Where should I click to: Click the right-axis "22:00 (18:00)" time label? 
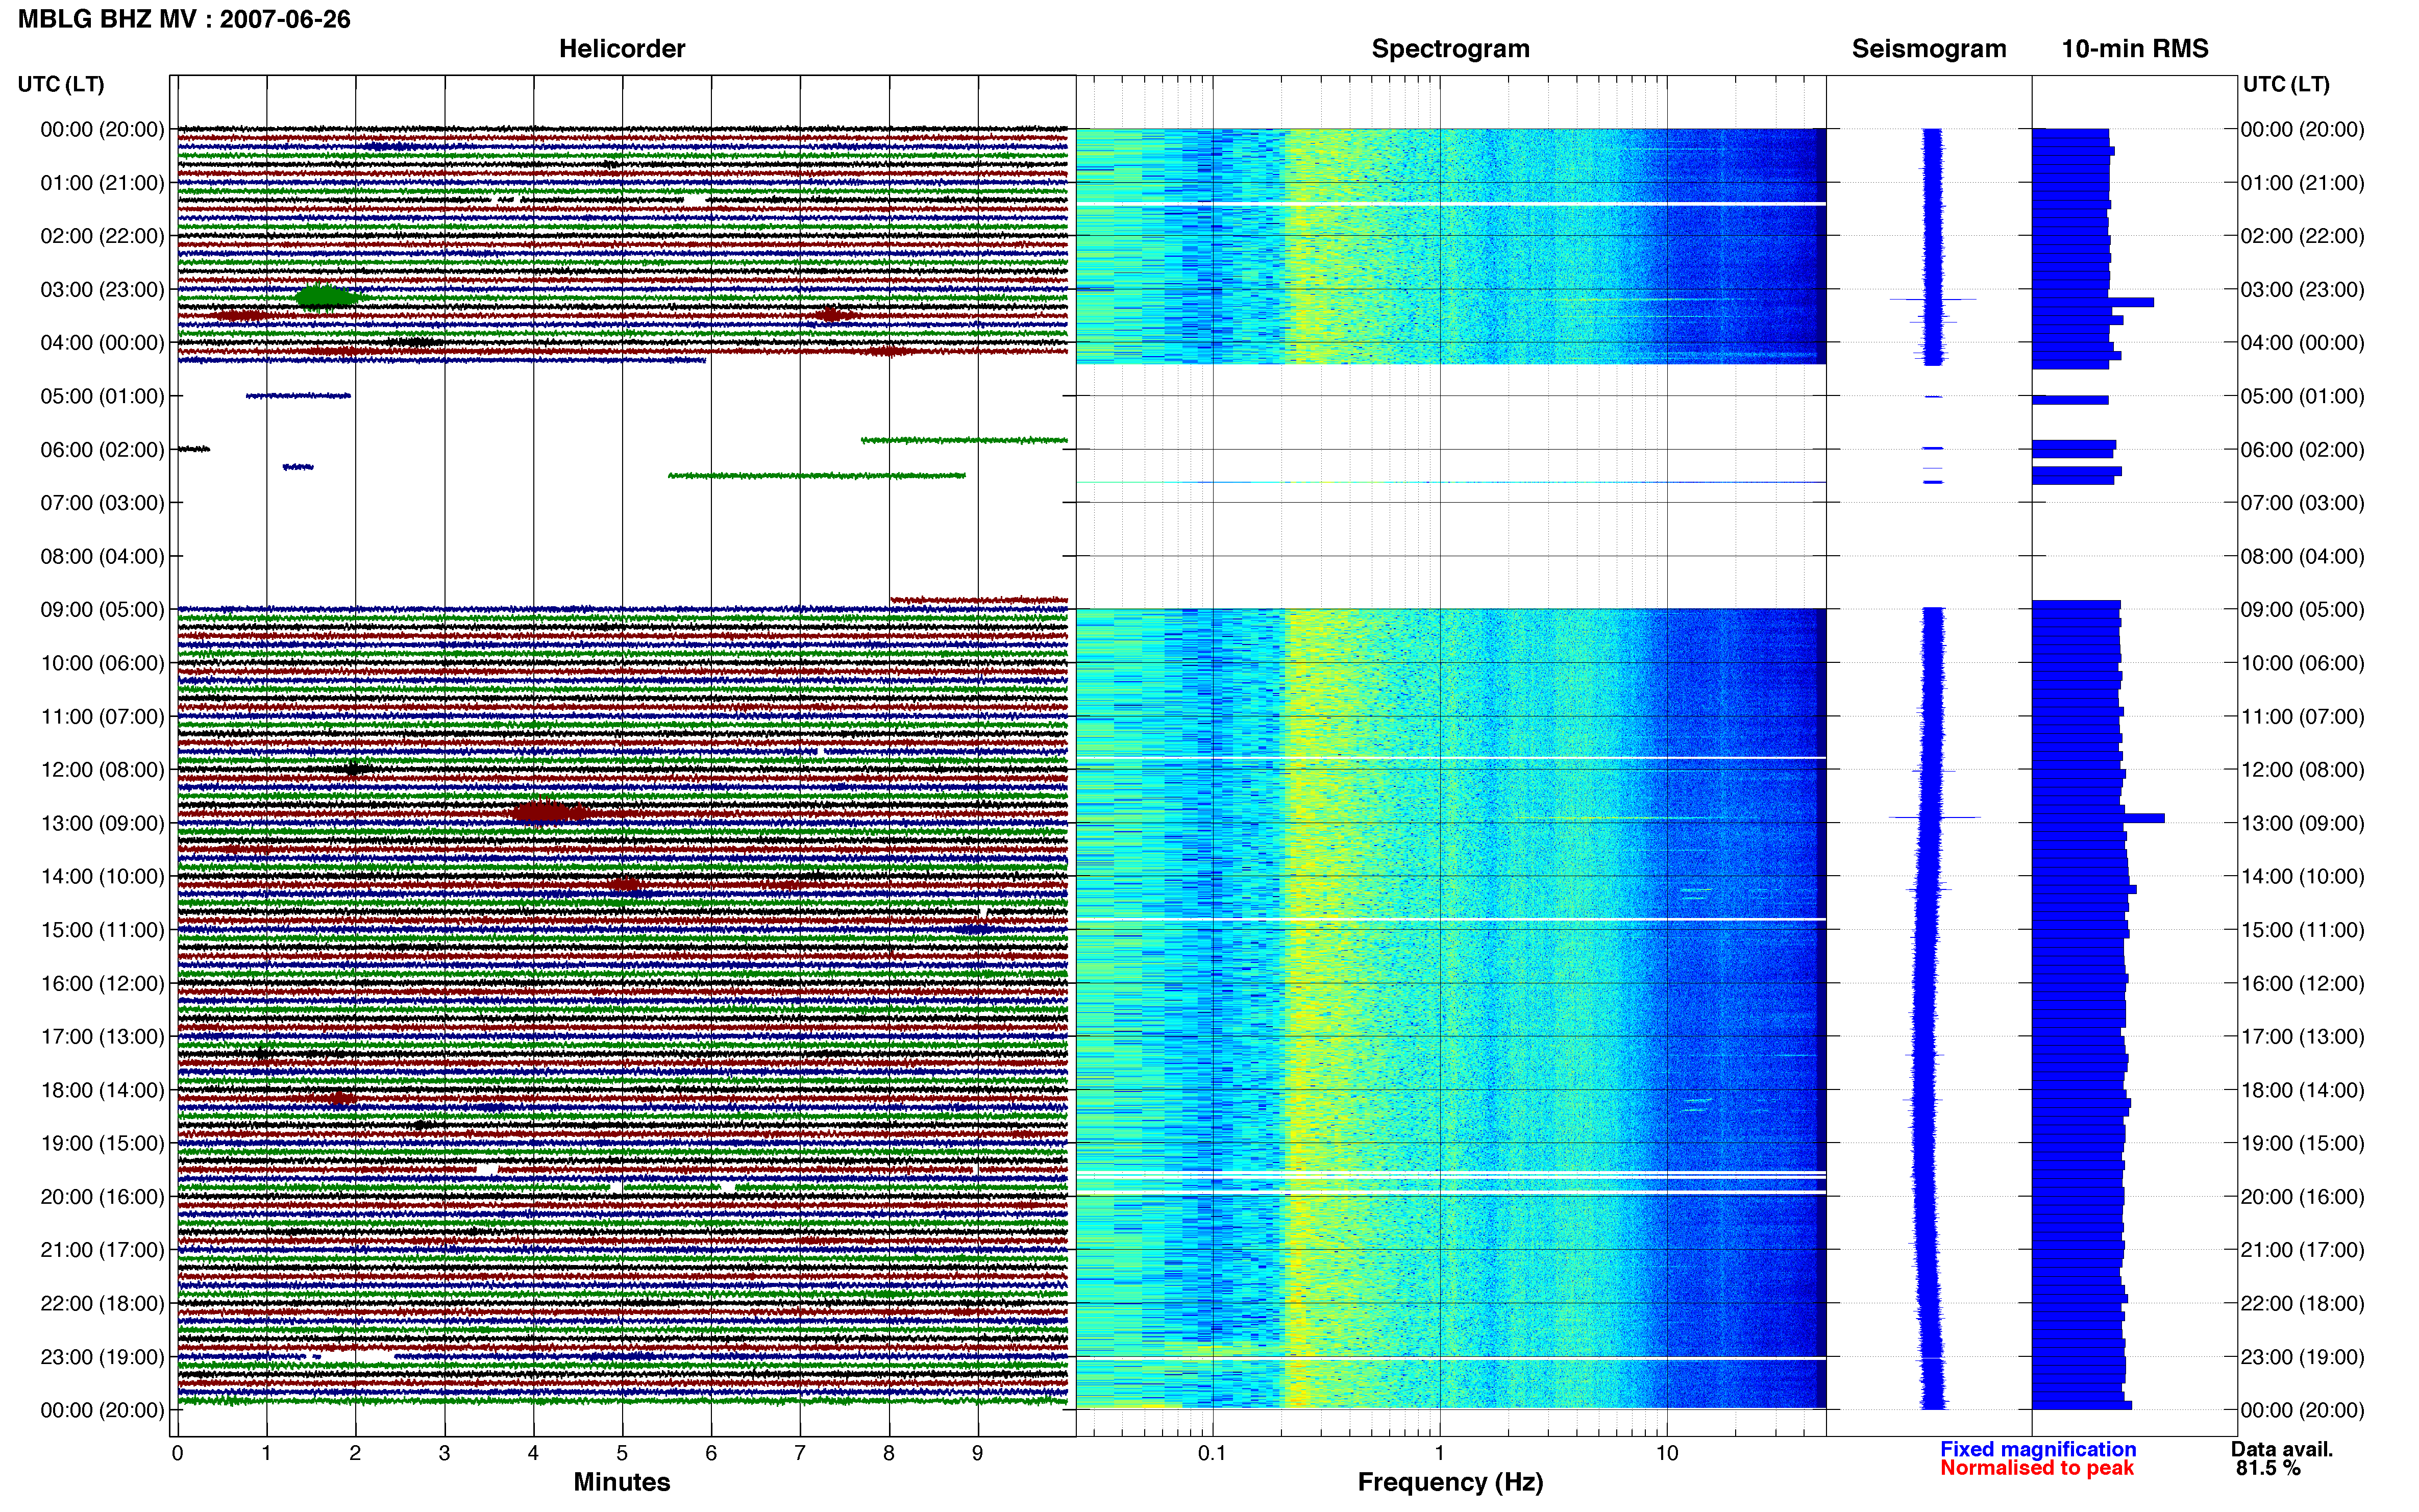(x=2302, y=1303)
